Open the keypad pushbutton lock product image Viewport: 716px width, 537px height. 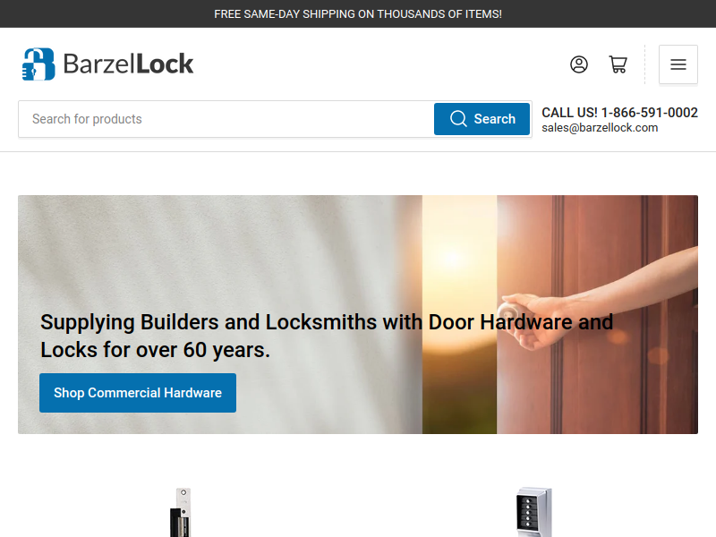tap(533, 512)
